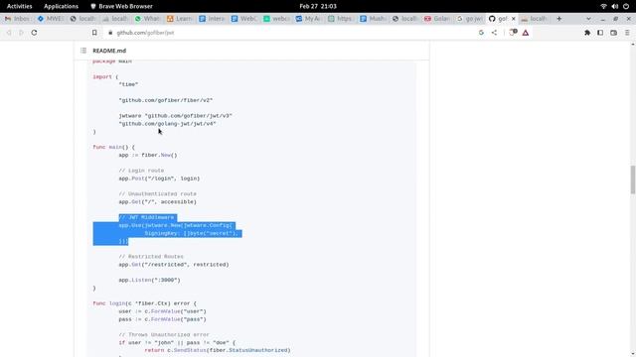636x357 pixels.
Task: Bookmark this page with the bookmark icon
Action: [x=94, y=33]
